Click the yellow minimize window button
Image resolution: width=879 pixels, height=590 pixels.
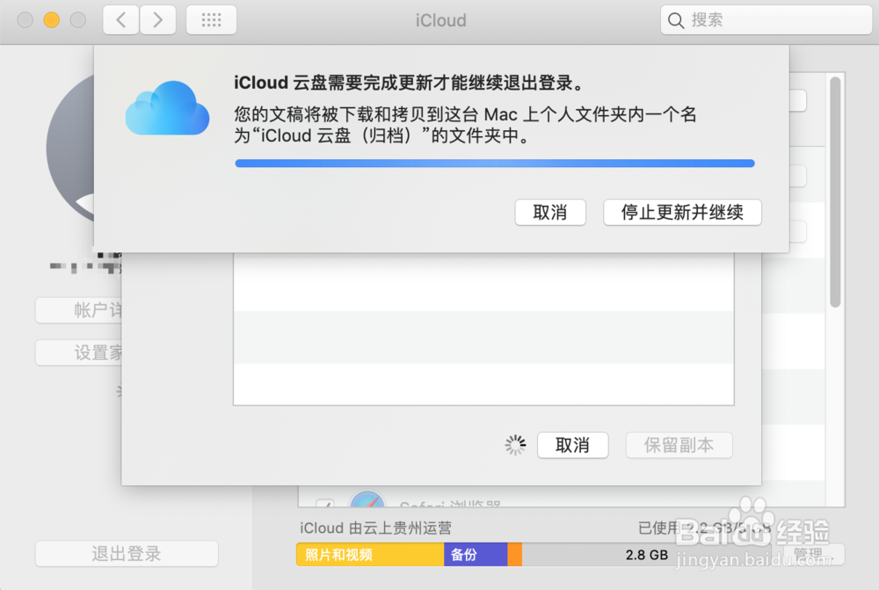click(x=52, y=19)
